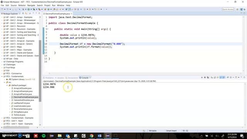Viewport: 247px width, 139px height.
Task: Open the Debug dropdown arrow
Action: 26,9
